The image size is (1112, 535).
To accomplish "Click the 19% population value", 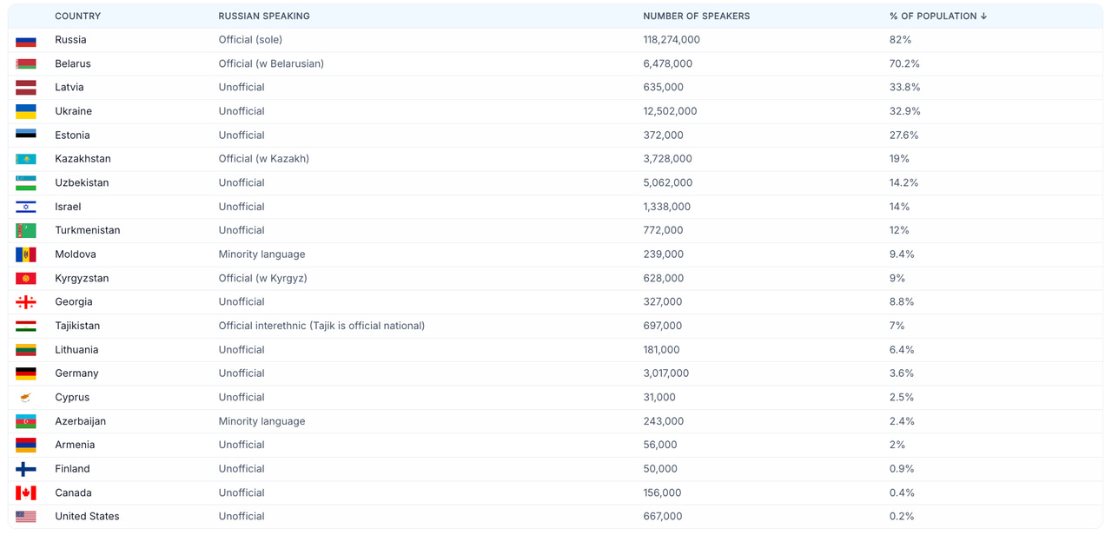I will [899, 159].
